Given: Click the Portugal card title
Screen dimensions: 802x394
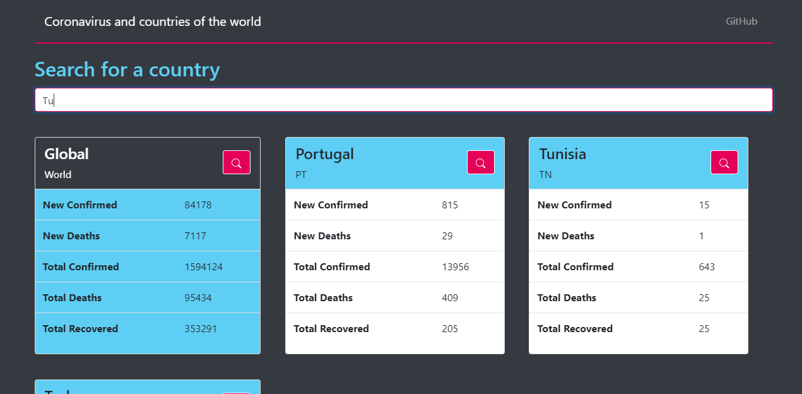Looking at the screenshot, I should point(325,153).
